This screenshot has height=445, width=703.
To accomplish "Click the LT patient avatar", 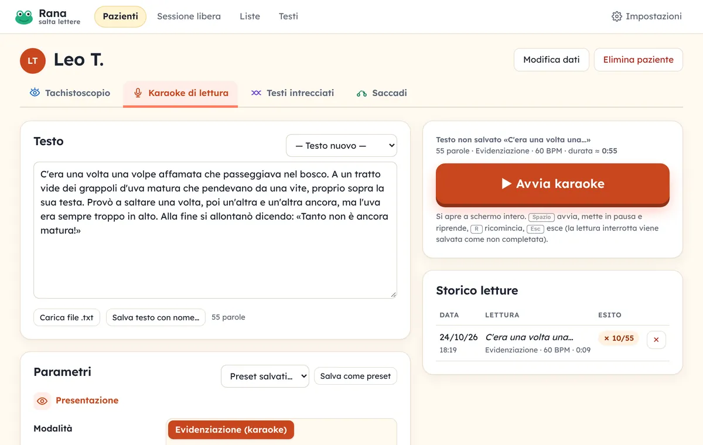I will pos(33,61).
